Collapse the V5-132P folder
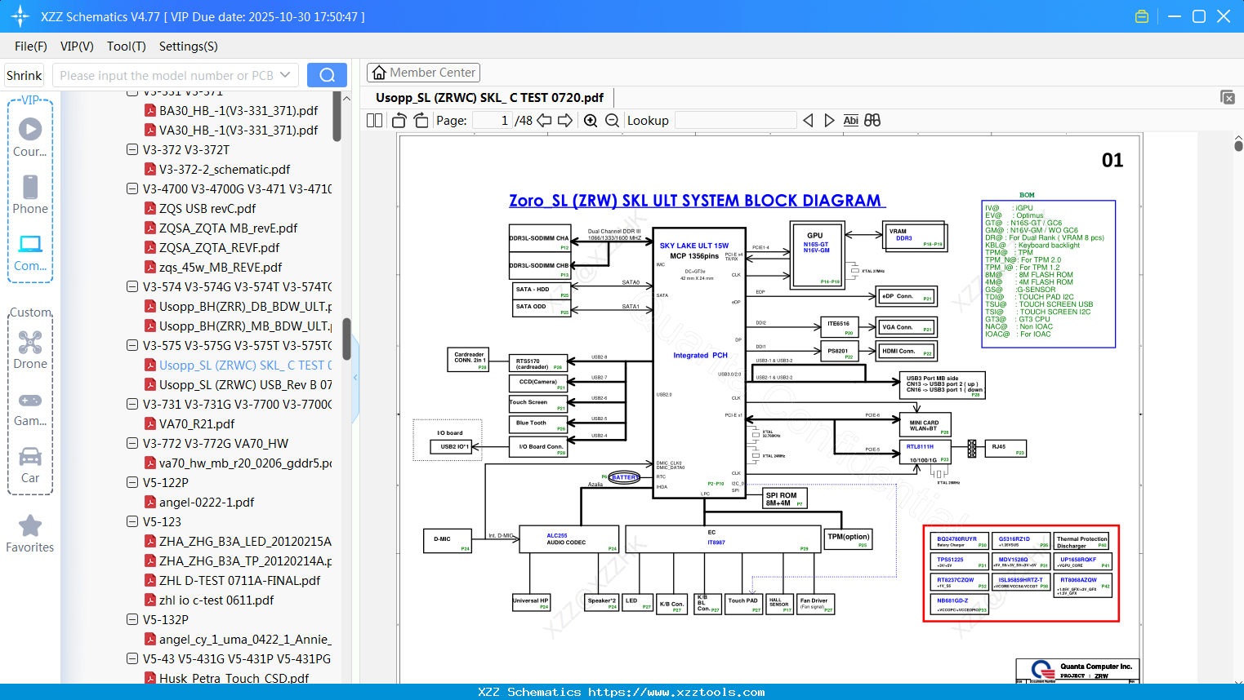 tap(132, 620)
